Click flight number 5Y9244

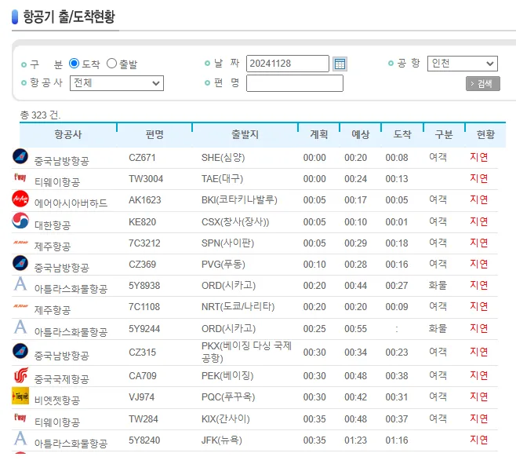pos(144,329)
